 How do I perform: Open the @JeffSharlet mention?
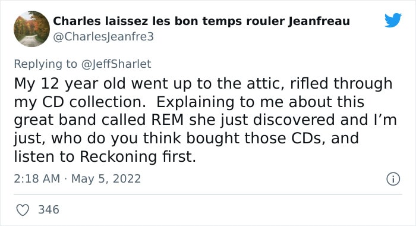pos(116,64)
